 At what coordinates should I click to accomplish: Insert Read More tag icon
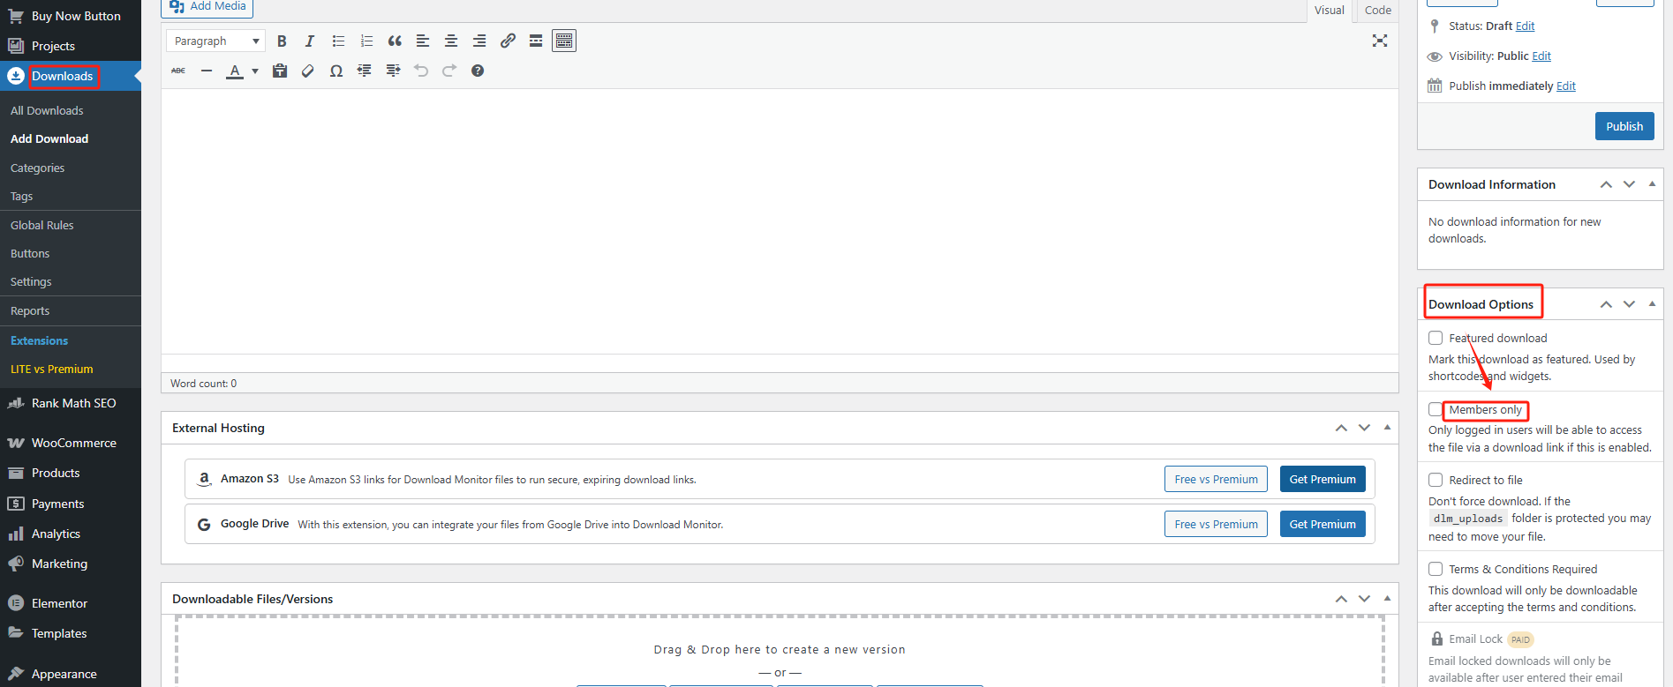pyautogui.click(x=536, y=41)
